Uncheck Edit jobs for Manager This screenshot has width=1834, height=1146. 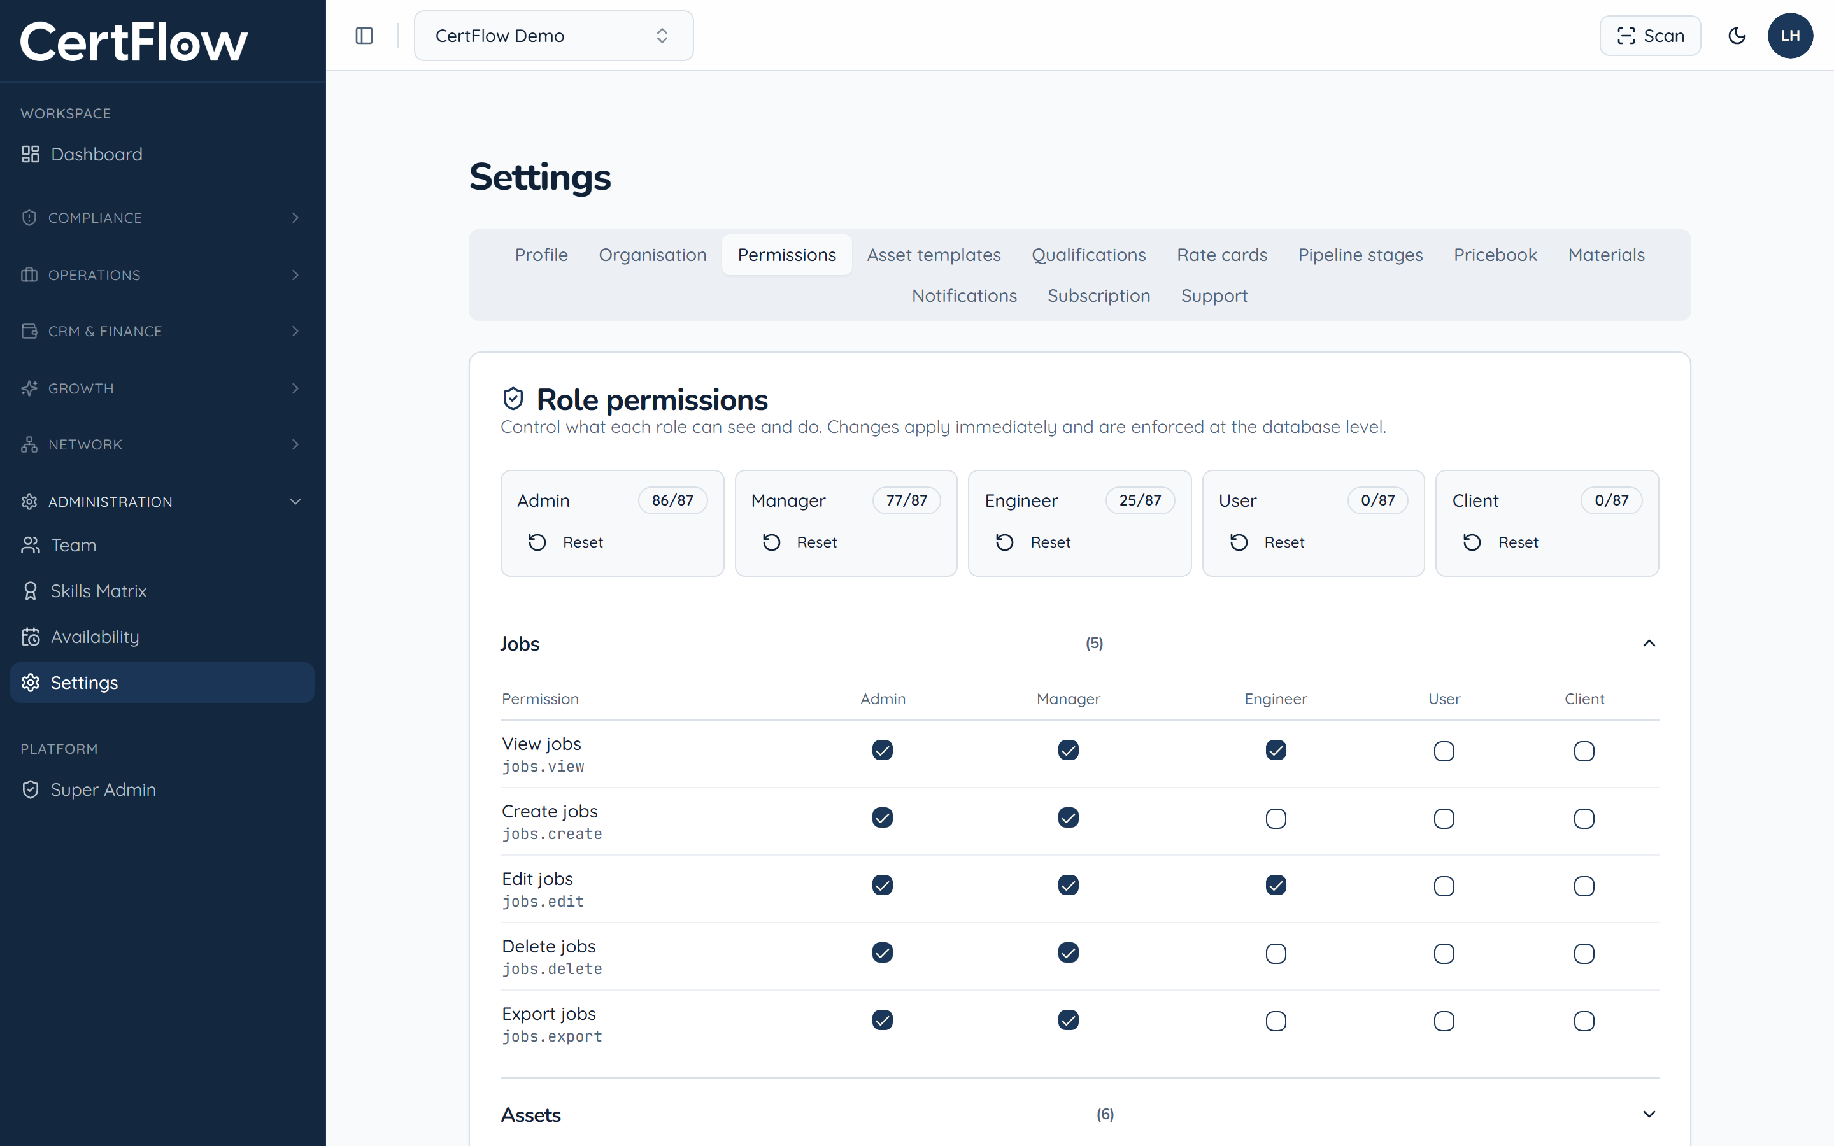1069,885
